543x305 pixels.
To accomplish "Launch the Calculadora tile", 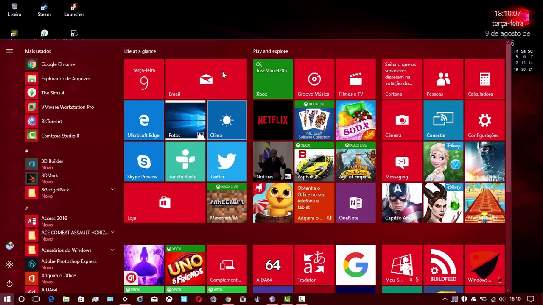I will click(484, 79).
